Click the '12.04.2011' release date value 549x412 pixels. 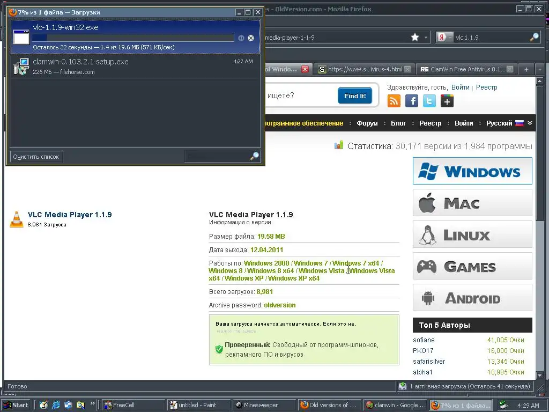point(266,250)
